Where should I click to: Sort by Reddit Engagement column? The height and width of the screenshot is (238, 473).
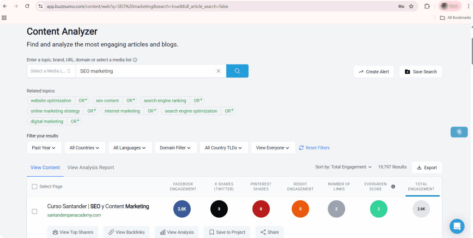pos(300,186)
